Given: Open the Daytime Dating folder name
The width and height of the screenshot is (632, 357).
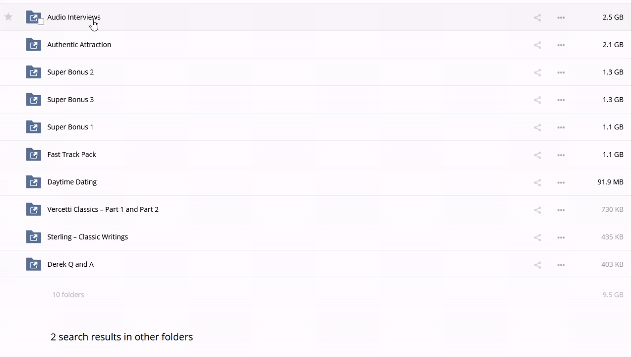Looking at the screenshot, I should 72,182.
